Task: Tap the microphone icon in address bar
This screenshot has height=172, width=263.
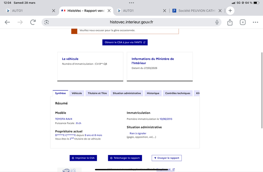Action: point(217,22)
